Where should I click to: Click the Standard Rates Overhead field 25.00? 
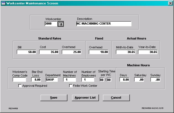coord(72,52)
